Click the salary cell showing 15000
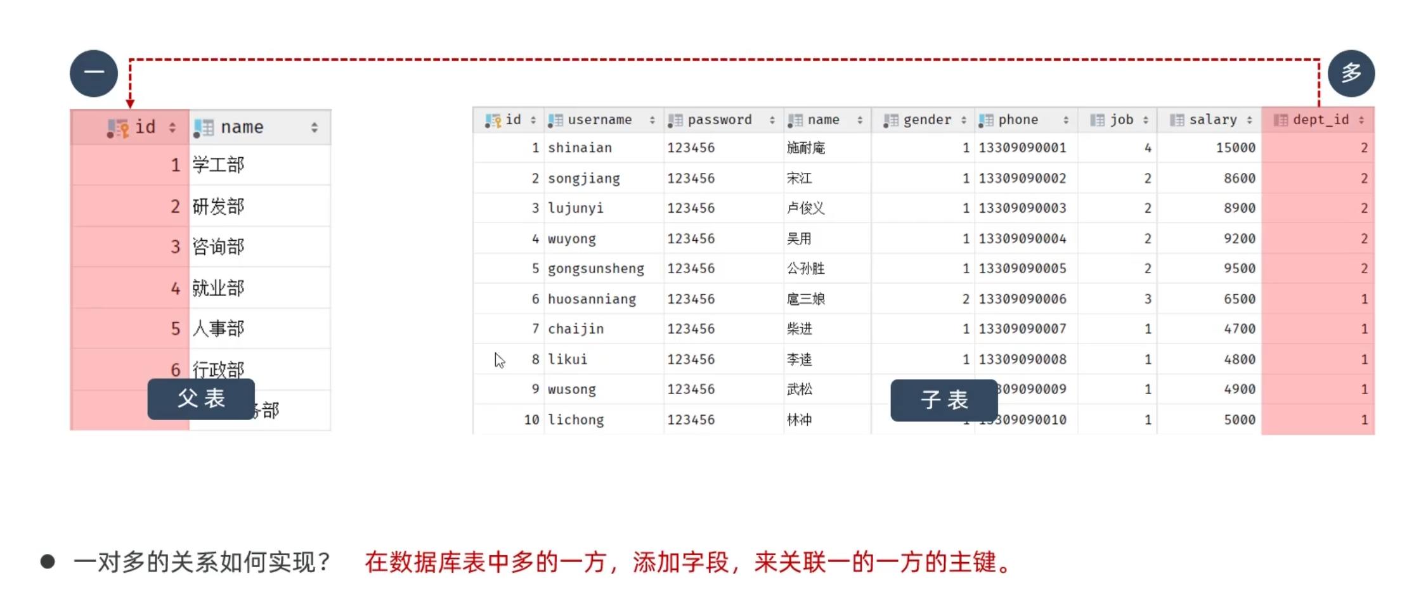 coord(1235,148)
